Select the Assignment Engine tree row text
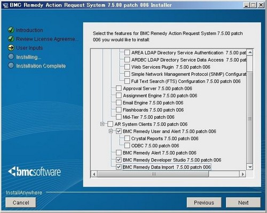 (x=160, y=96)
